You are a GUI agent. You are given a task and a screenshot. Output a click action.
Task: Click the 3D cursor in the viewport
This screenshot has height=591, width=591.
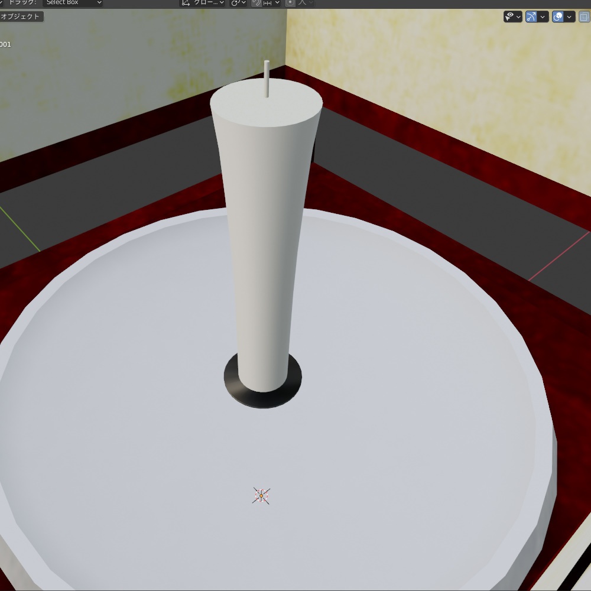click(260, 495)
